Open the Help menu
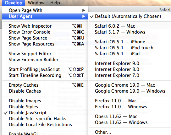 (x=55, y=3)
